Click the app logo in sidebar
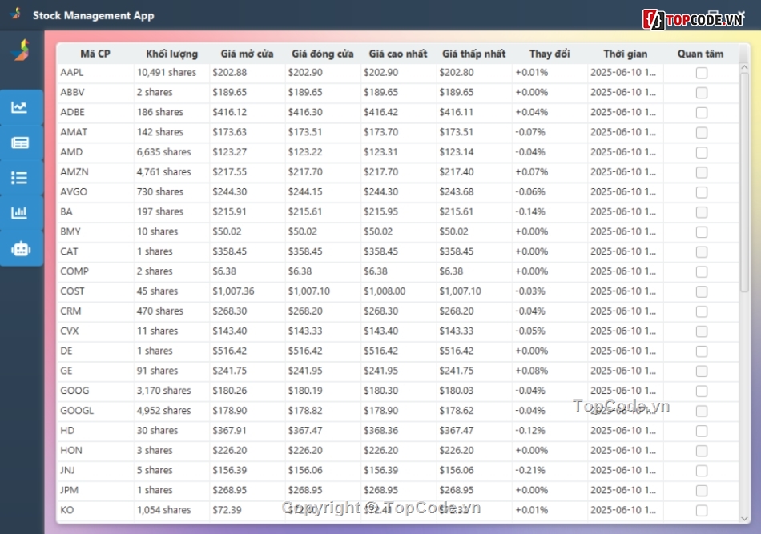761x534 pixels. coord(21,50)
